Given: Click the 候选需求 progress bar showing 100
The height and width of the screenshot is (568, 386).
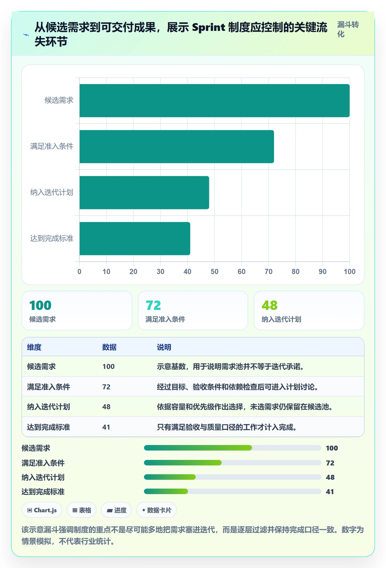Looking at the screenshot, I should click(x=232, y=448).
